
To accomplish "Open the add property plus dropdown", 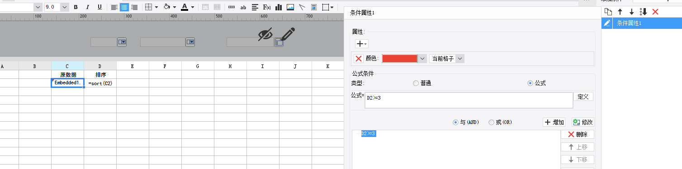I will 362,44.
